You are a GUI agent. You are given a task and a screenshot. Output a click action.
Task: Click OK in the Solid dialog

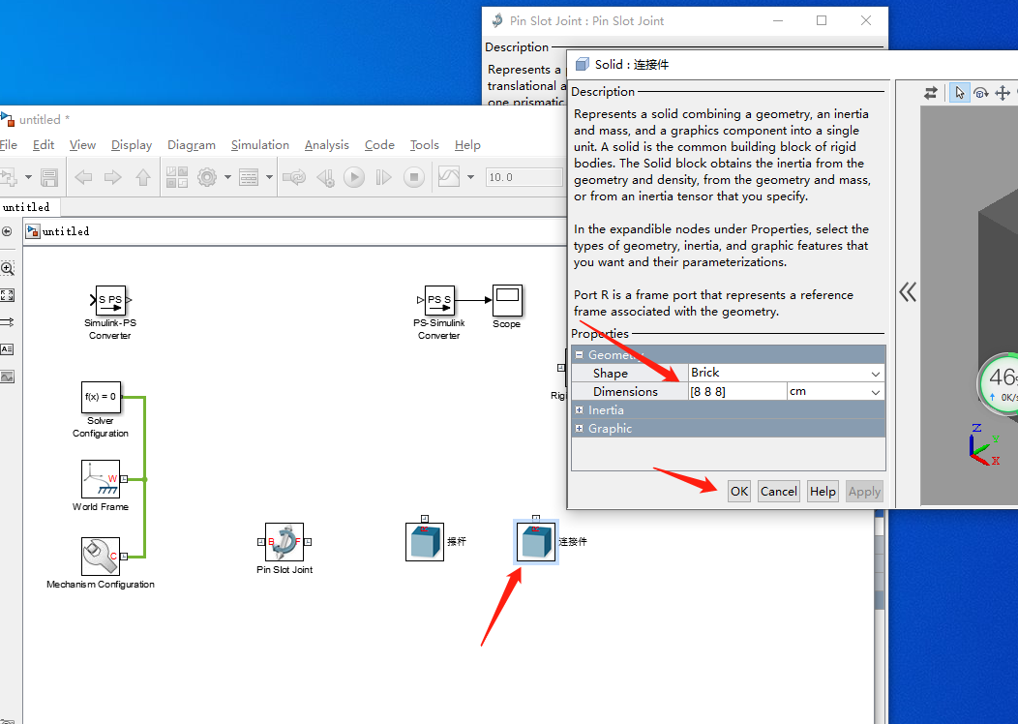[x=738, y=491]
